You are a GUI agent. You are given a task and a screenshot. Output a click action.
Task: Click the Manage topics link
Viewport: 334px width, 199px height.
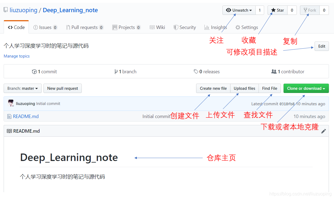17,56
